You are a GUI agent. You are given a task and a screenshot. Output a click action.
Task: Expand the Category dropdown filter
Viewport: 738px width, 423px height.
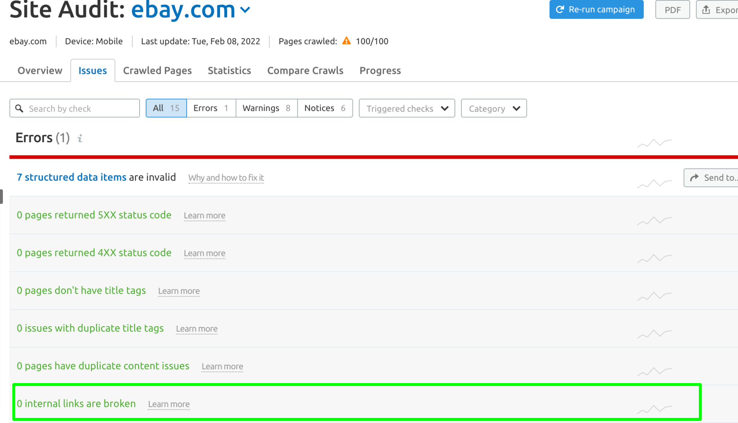click(494, 108)
